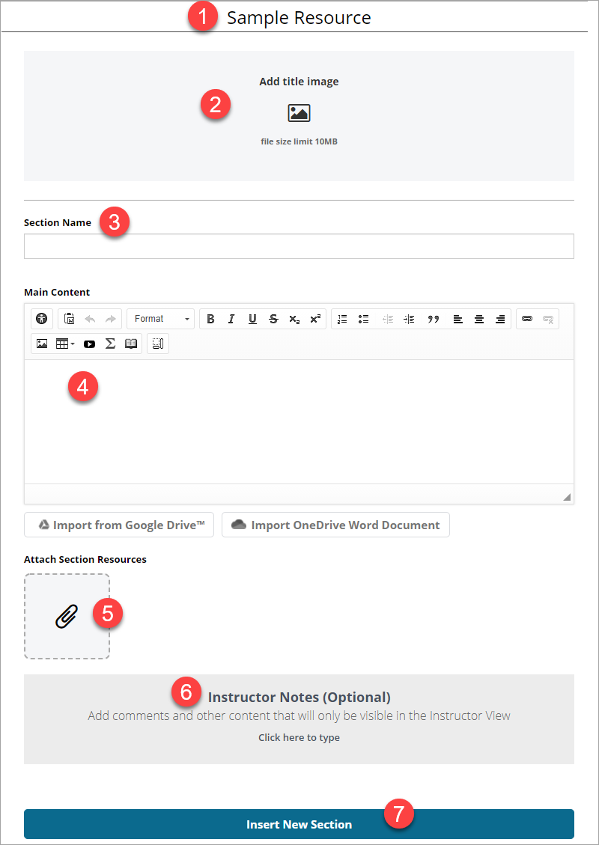Insert a hyperlink
599x845 pixels.
pyautogui.click(x=527, y=319)
